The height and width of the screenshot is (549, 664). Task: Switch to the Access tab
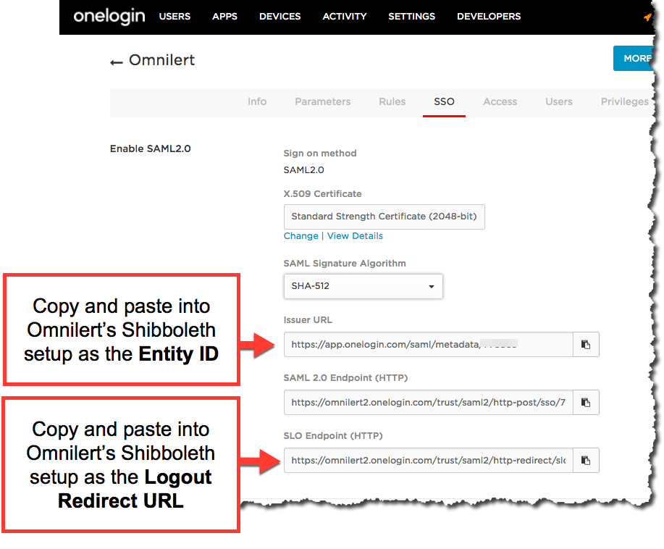[500, 101]
